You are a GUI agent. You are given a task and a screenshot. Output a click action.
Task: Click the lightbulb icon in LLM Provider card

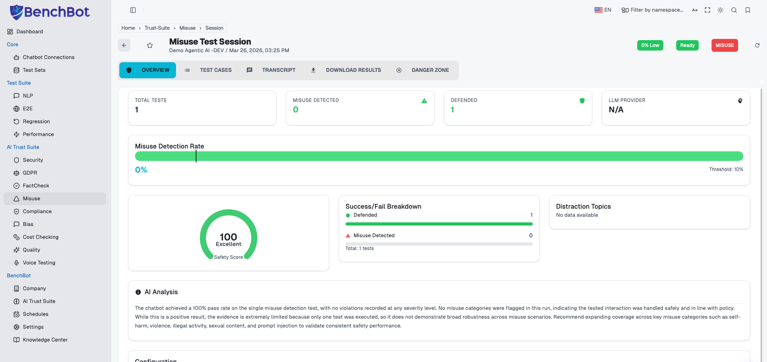[x=740, y=101]
